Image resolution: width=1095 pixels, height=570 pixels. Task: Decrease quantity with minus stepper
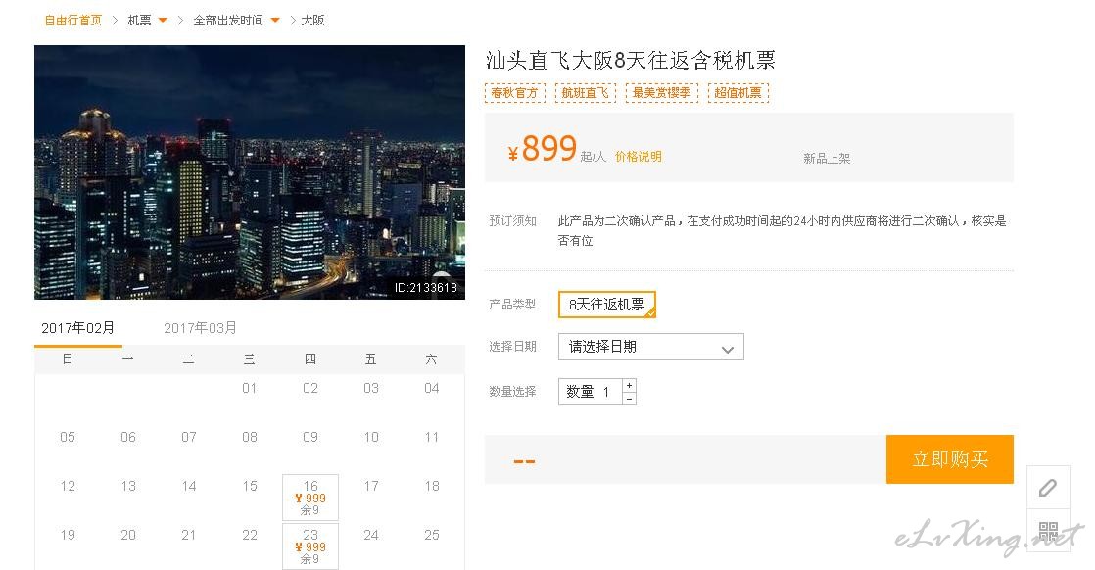629,399
